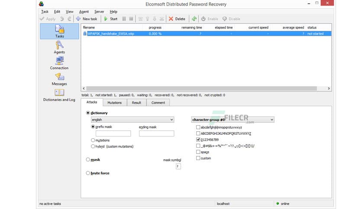This screenshot has height=209, width=362.
Task: Select the dictionary attack radio button
Action: pos(88,113)
